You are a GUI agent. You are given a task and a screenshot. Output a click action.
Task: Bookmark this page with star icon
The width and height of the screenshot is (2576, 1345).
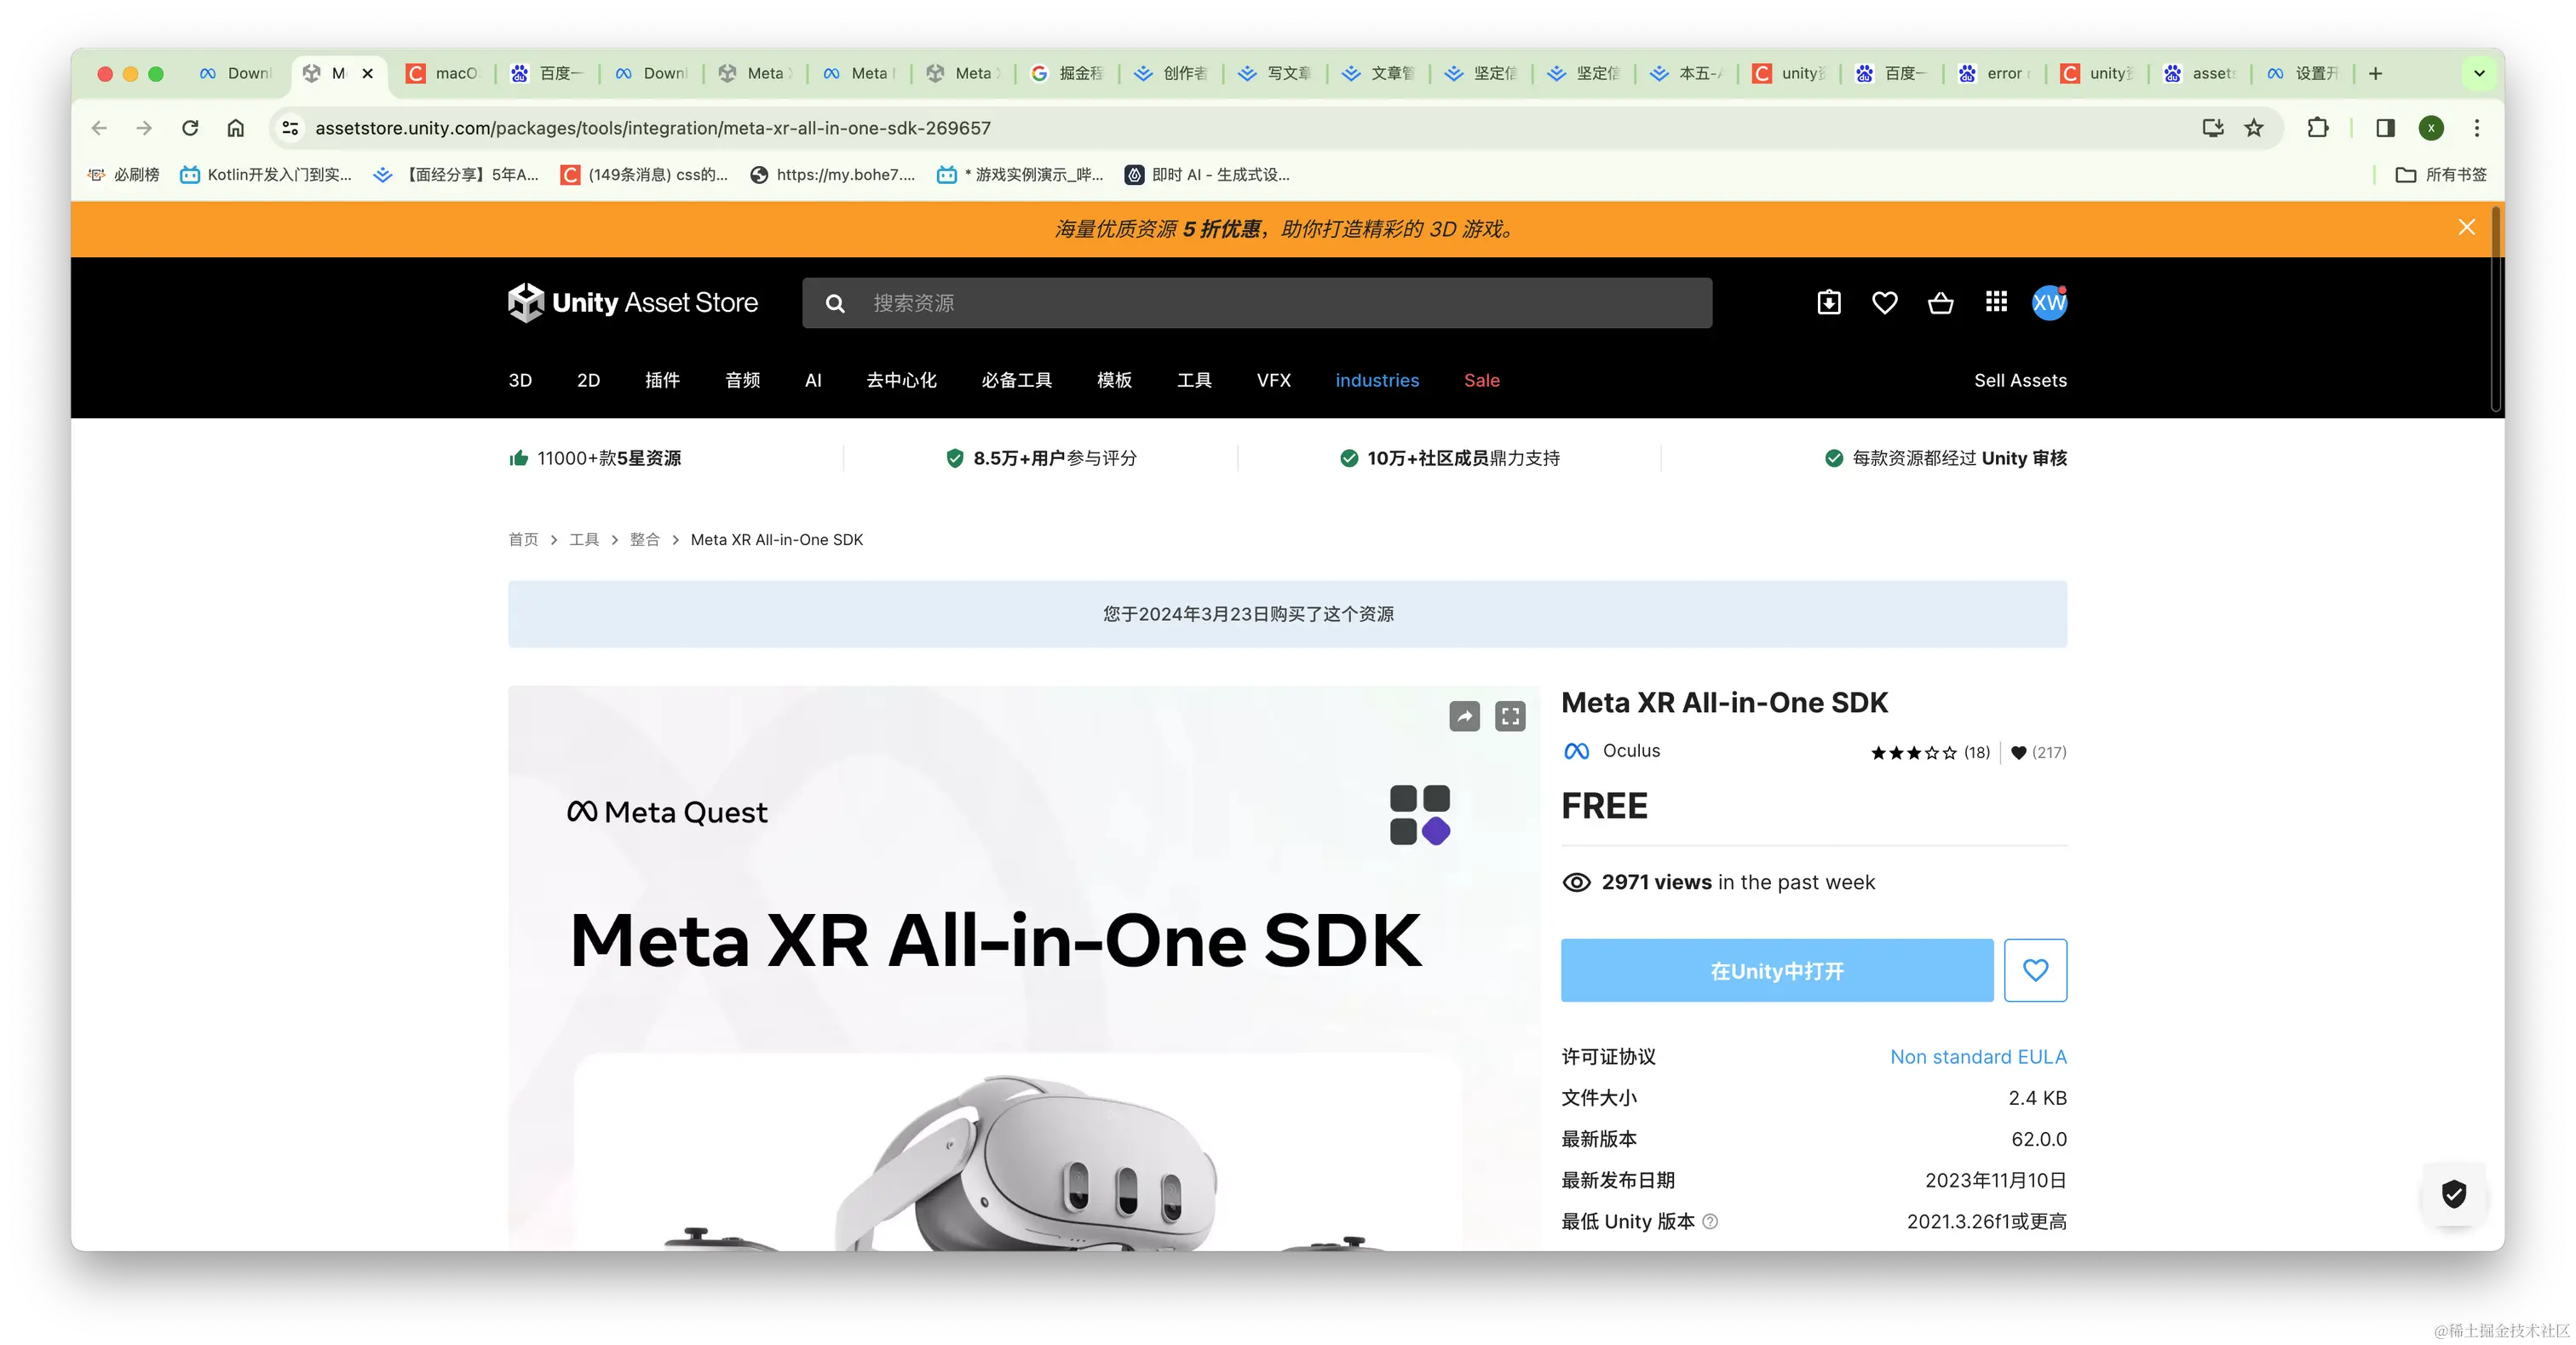(x=2253, y=128)
